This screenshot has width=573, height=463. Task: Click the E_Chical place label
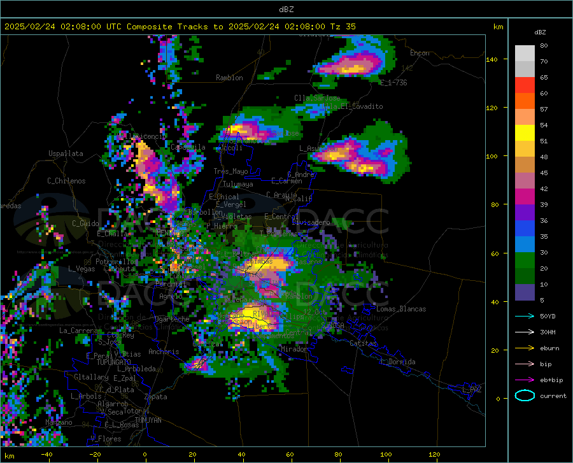[x=223, y=197]
